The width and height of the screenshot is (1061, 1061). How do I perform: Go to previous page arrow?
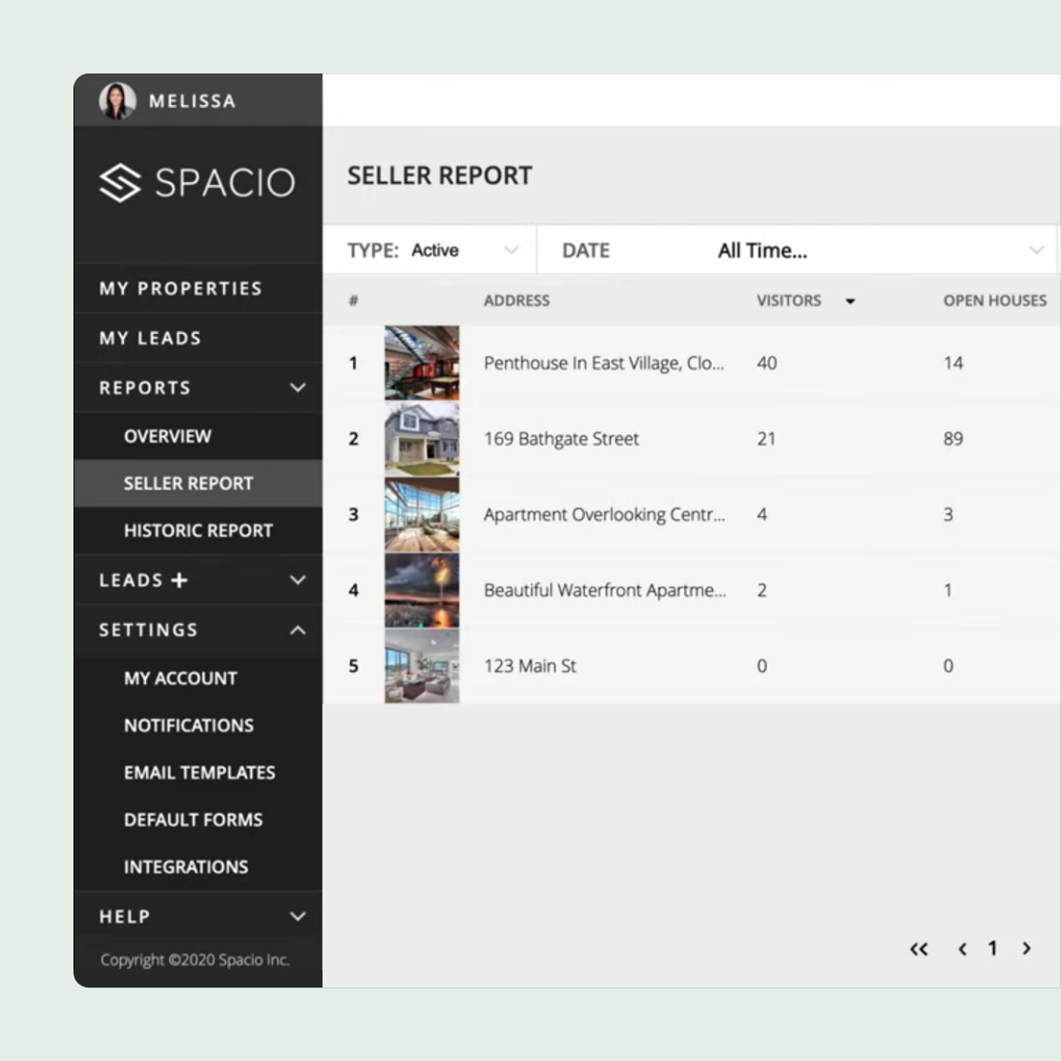point(962,948)
